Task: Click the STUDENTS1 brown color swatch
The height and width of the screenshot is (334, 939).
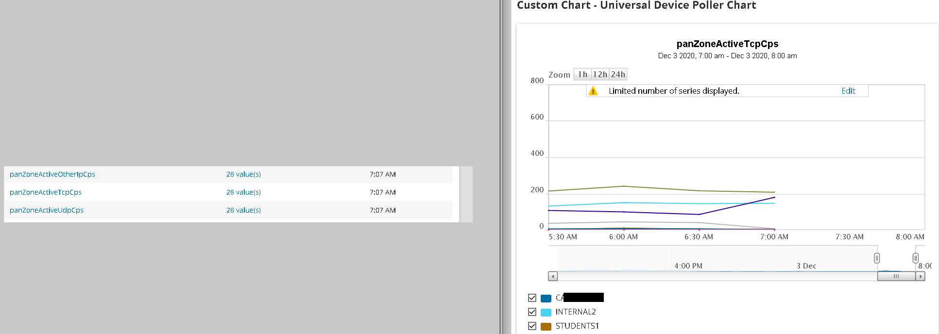Action: click(x=546, y=326)
